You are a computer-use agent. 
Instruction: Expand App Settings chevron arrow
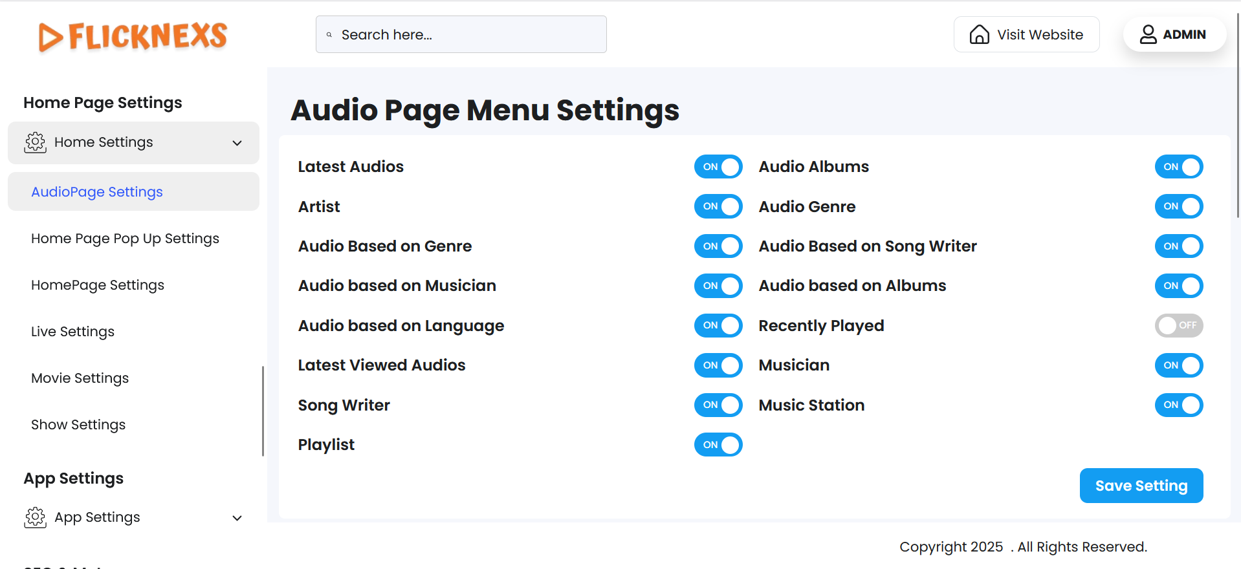pyautogui.click(x=237, y=518)
